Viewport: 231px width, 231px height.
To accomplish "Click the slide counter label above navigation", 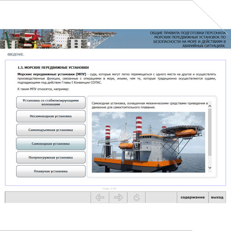I will pos(109,188).
